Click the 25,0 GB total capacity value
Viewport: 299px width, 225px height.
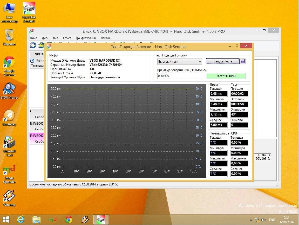tap(95, 73)
